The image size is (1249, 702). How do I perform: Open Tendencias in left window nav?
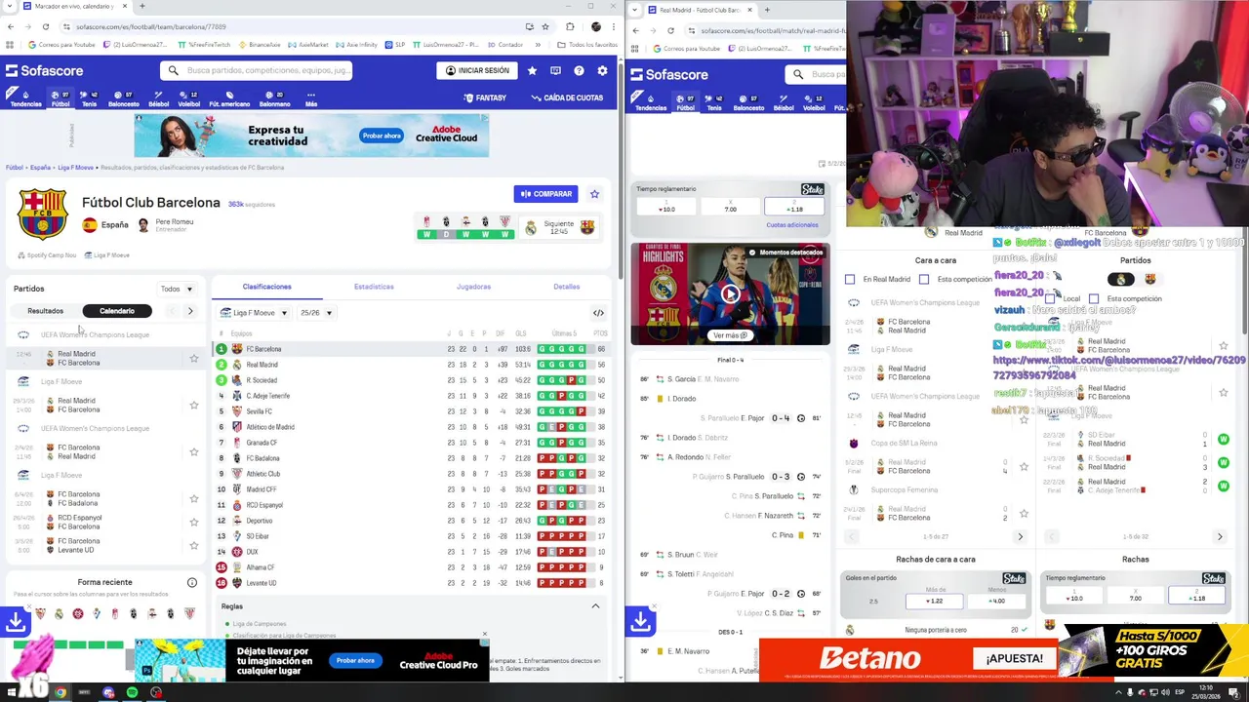25,99
